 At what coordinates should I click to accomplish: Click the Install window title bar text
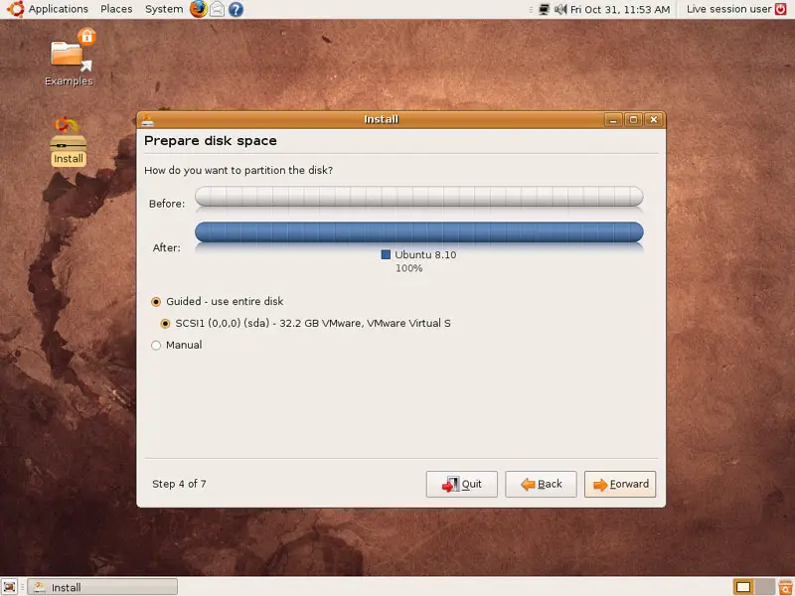(382, 119)
